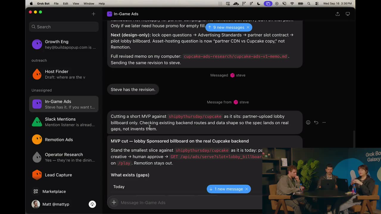Open Operator Research gray droplet avatar
Image resolution: width=381 pixels, height=214 pixels.
tap(37, 157)
